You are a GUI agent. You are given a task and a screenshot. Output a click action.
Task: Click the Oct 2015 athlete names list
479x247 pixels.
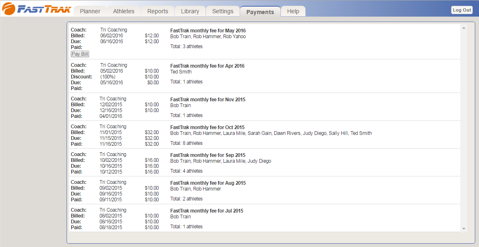[x=271, y=133]
